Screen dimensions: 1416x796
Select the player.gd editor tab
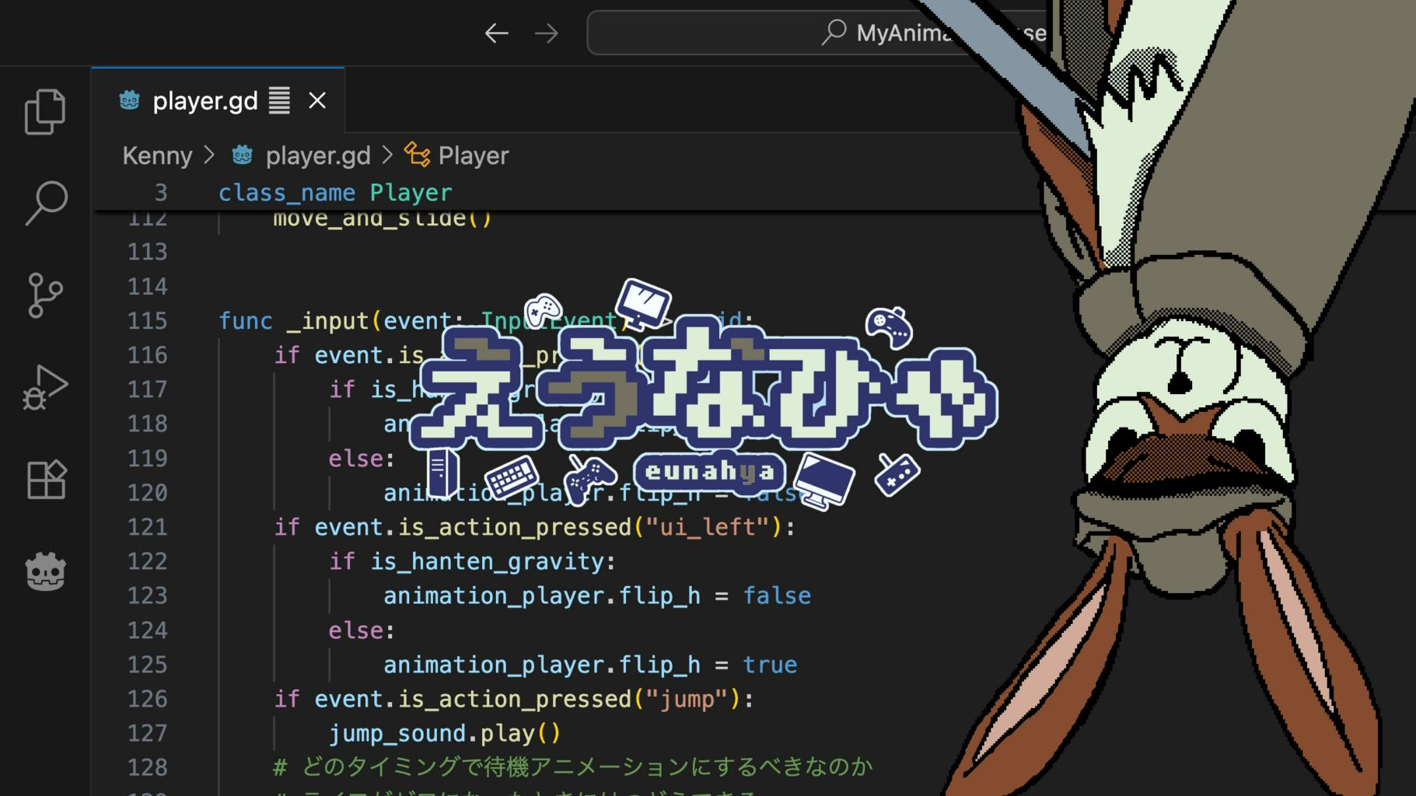(x=218, y=100)
